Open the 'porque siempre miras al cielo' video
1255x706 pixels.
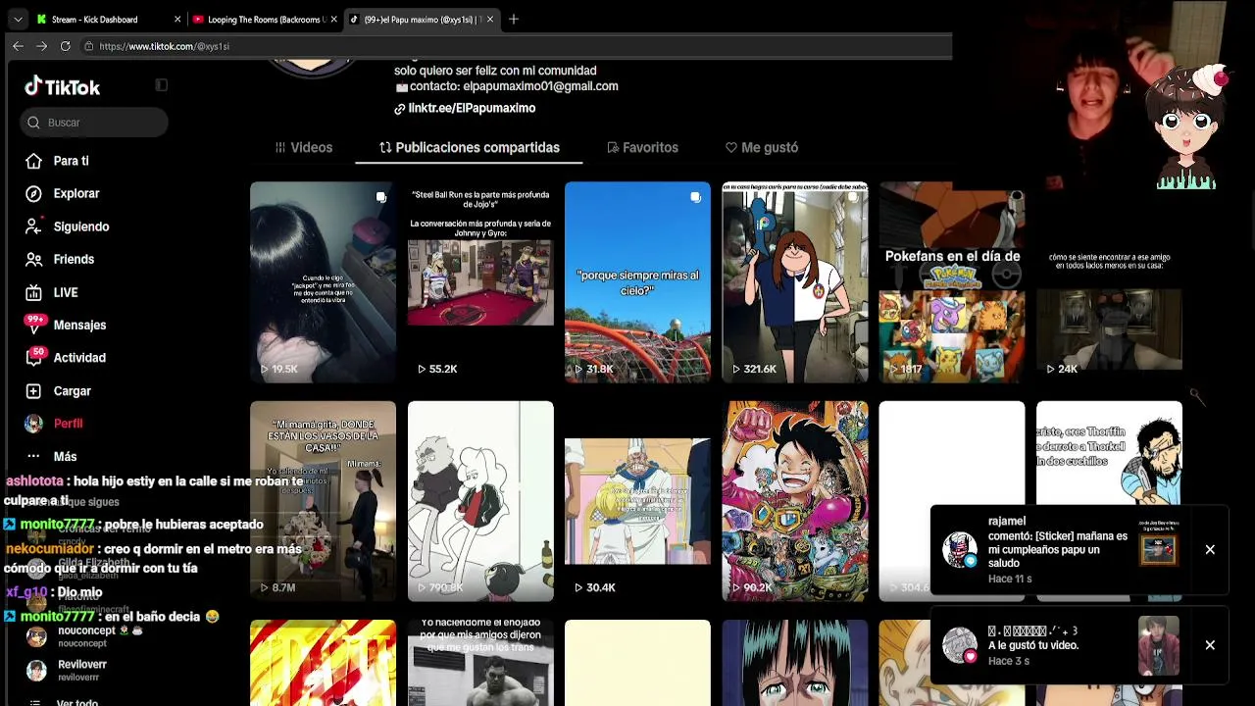click(637, 282)
